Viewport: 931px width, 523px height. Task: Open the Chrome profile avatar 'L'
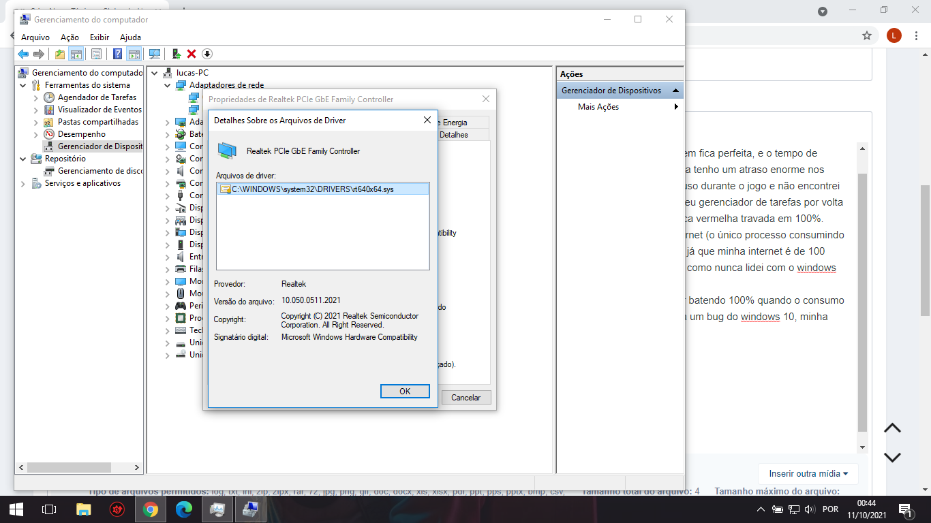[x=894, y=35]
